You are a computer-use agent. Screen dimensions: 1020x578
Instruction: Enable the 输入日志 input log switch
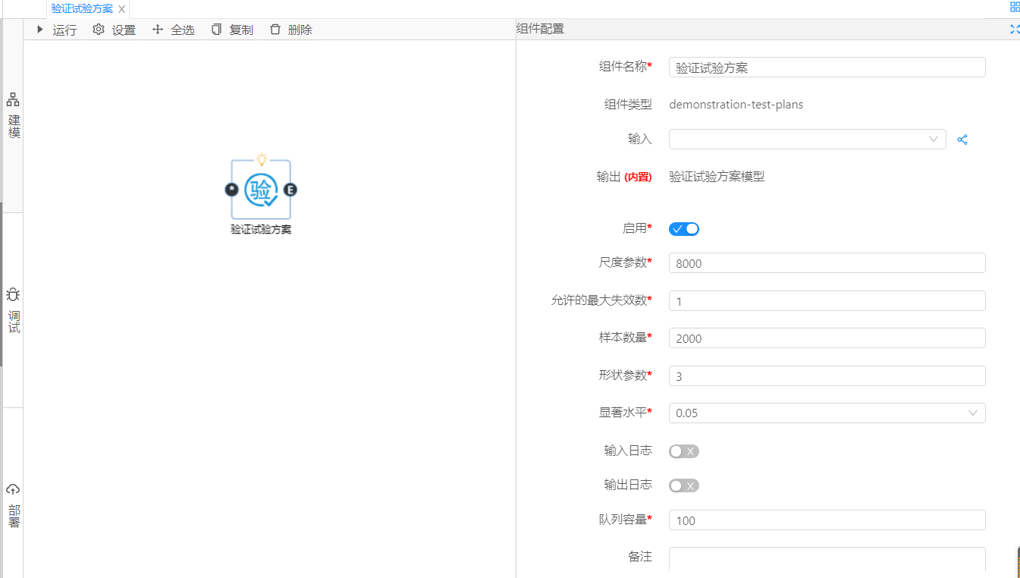click(683, 451)
